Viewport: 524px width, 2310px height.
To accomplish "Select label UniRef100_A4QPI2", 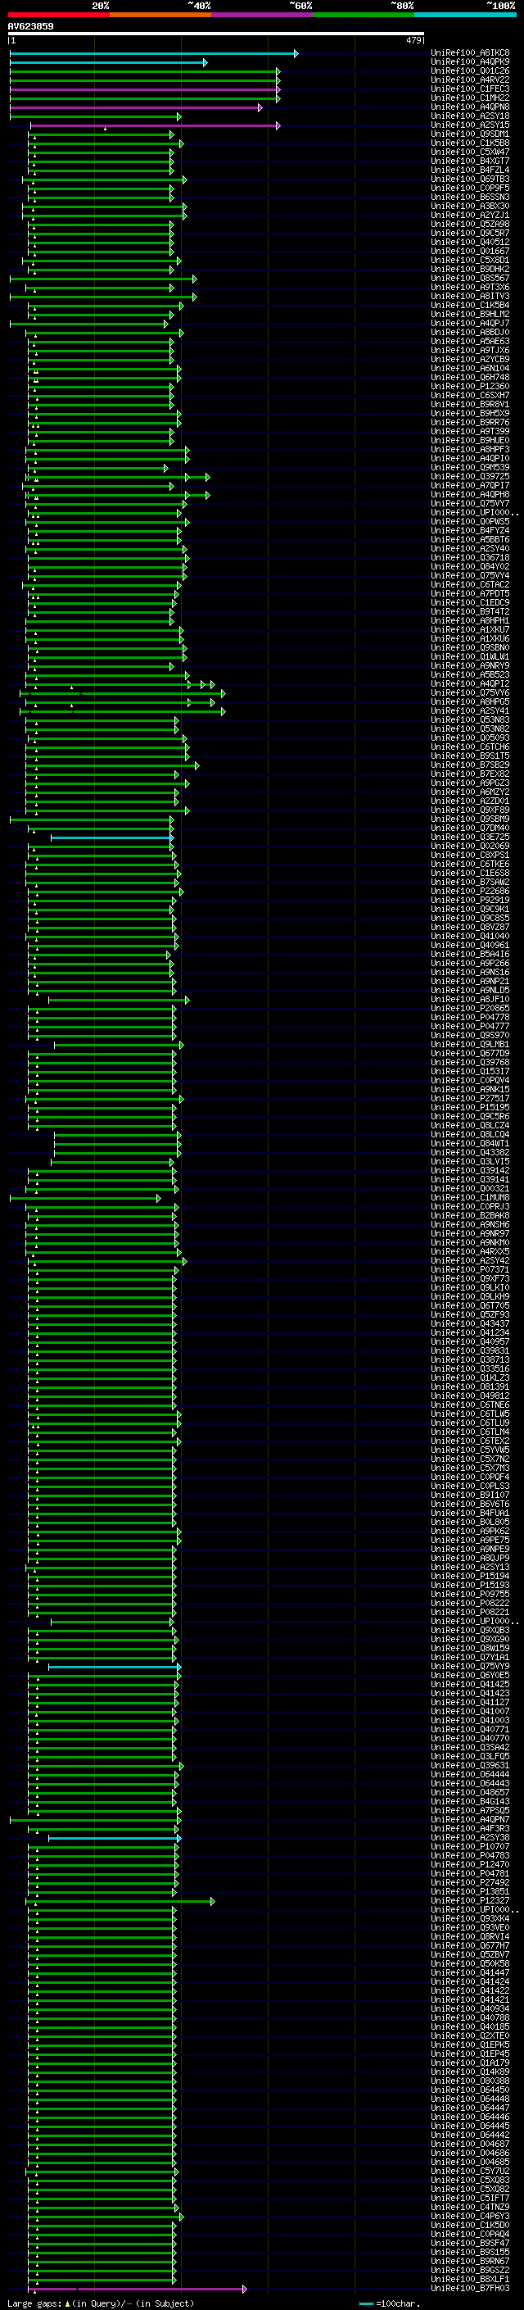I will click(x=470, y=683).
